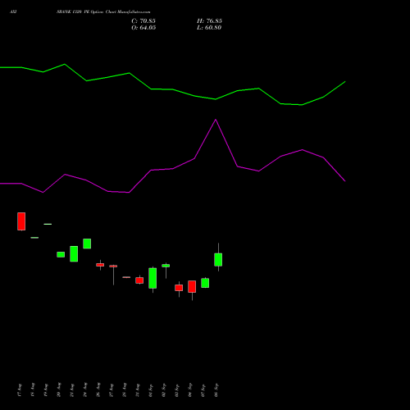Image resolution: width=410 pixels, height=410 pixels.
Task: Click the low price value L: 60.80
Action: 209,28
